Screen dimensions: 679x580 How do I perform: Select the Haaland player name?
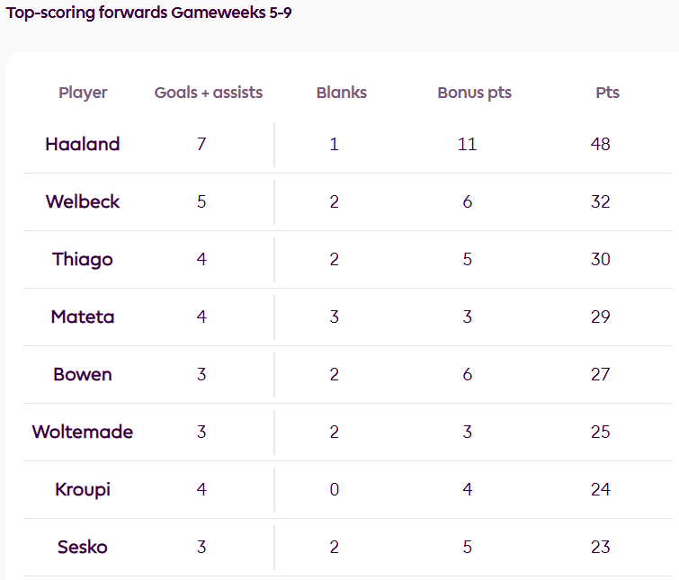[x=83, y=144]
